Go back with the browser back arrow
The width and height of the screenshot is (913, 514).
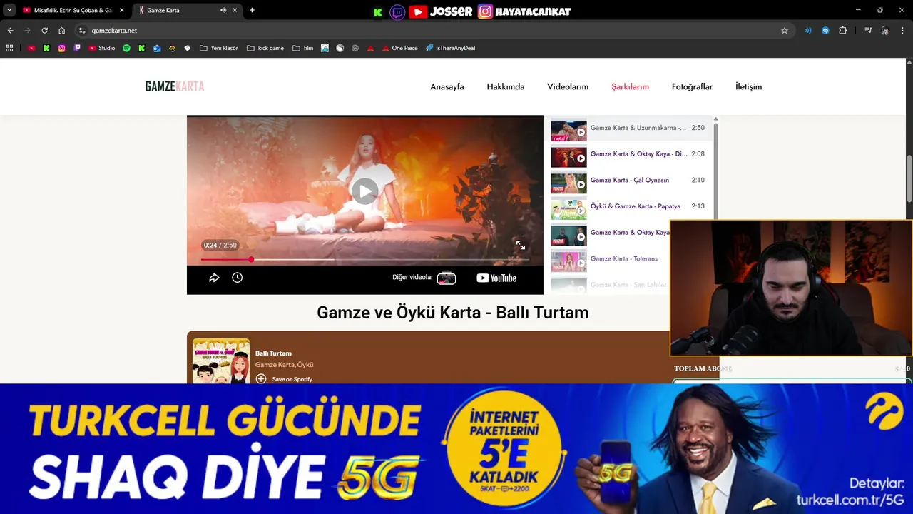[x=10, y=31]
